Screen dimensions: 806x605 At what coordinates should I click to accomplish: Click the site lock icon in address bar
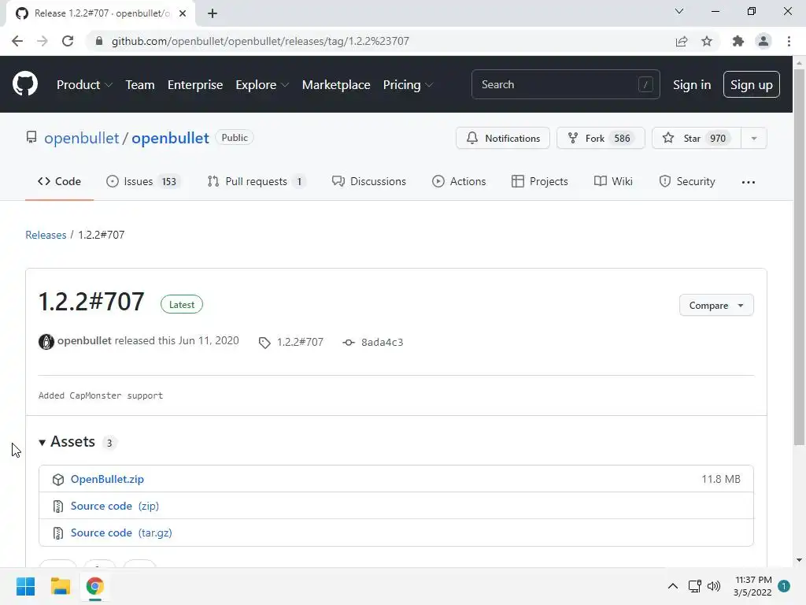click(99, 41)
